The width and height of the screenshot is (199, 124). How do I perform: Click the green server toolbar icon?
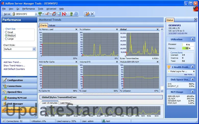[71, 14]
